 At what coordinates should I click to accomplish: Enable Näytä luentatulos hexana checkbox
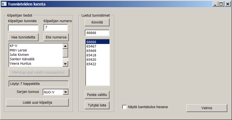124,107
